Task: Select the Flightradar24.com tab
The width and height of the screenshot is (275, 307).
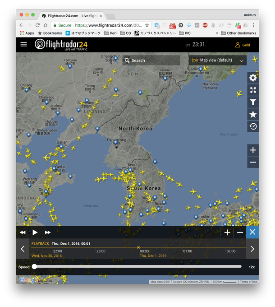Action: (72, 16)
